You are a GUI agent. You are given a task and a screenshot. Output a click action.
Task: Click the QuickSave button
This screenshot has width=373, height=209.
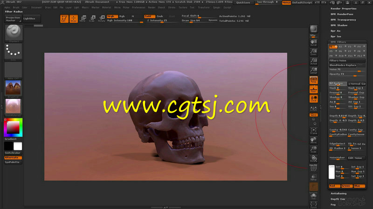pos(243,3)
